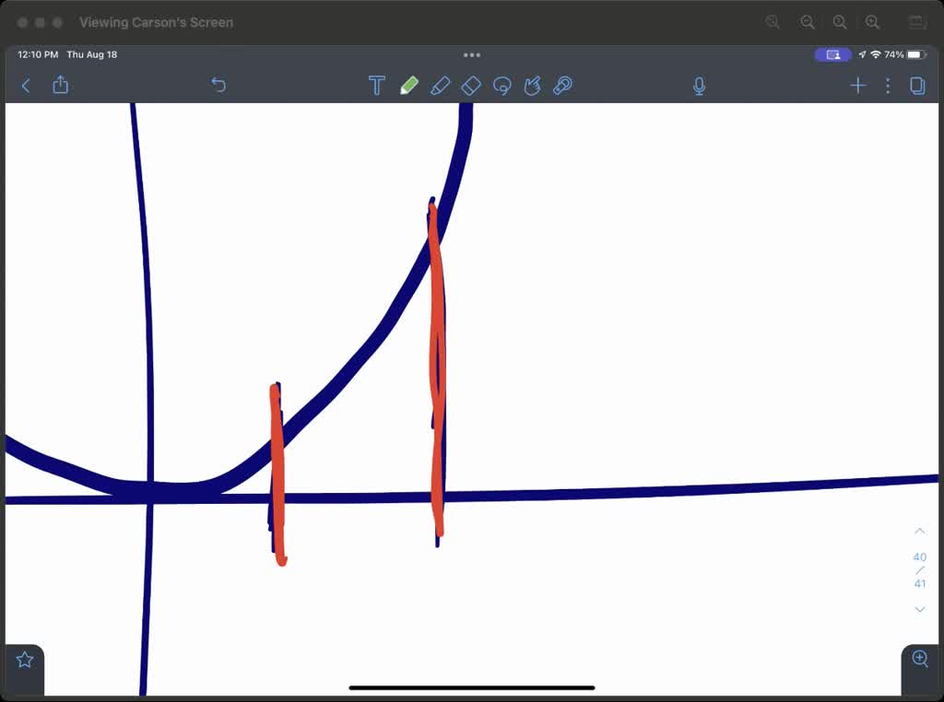
Task: Add a new page with the plus button
Action: (857, 85)
